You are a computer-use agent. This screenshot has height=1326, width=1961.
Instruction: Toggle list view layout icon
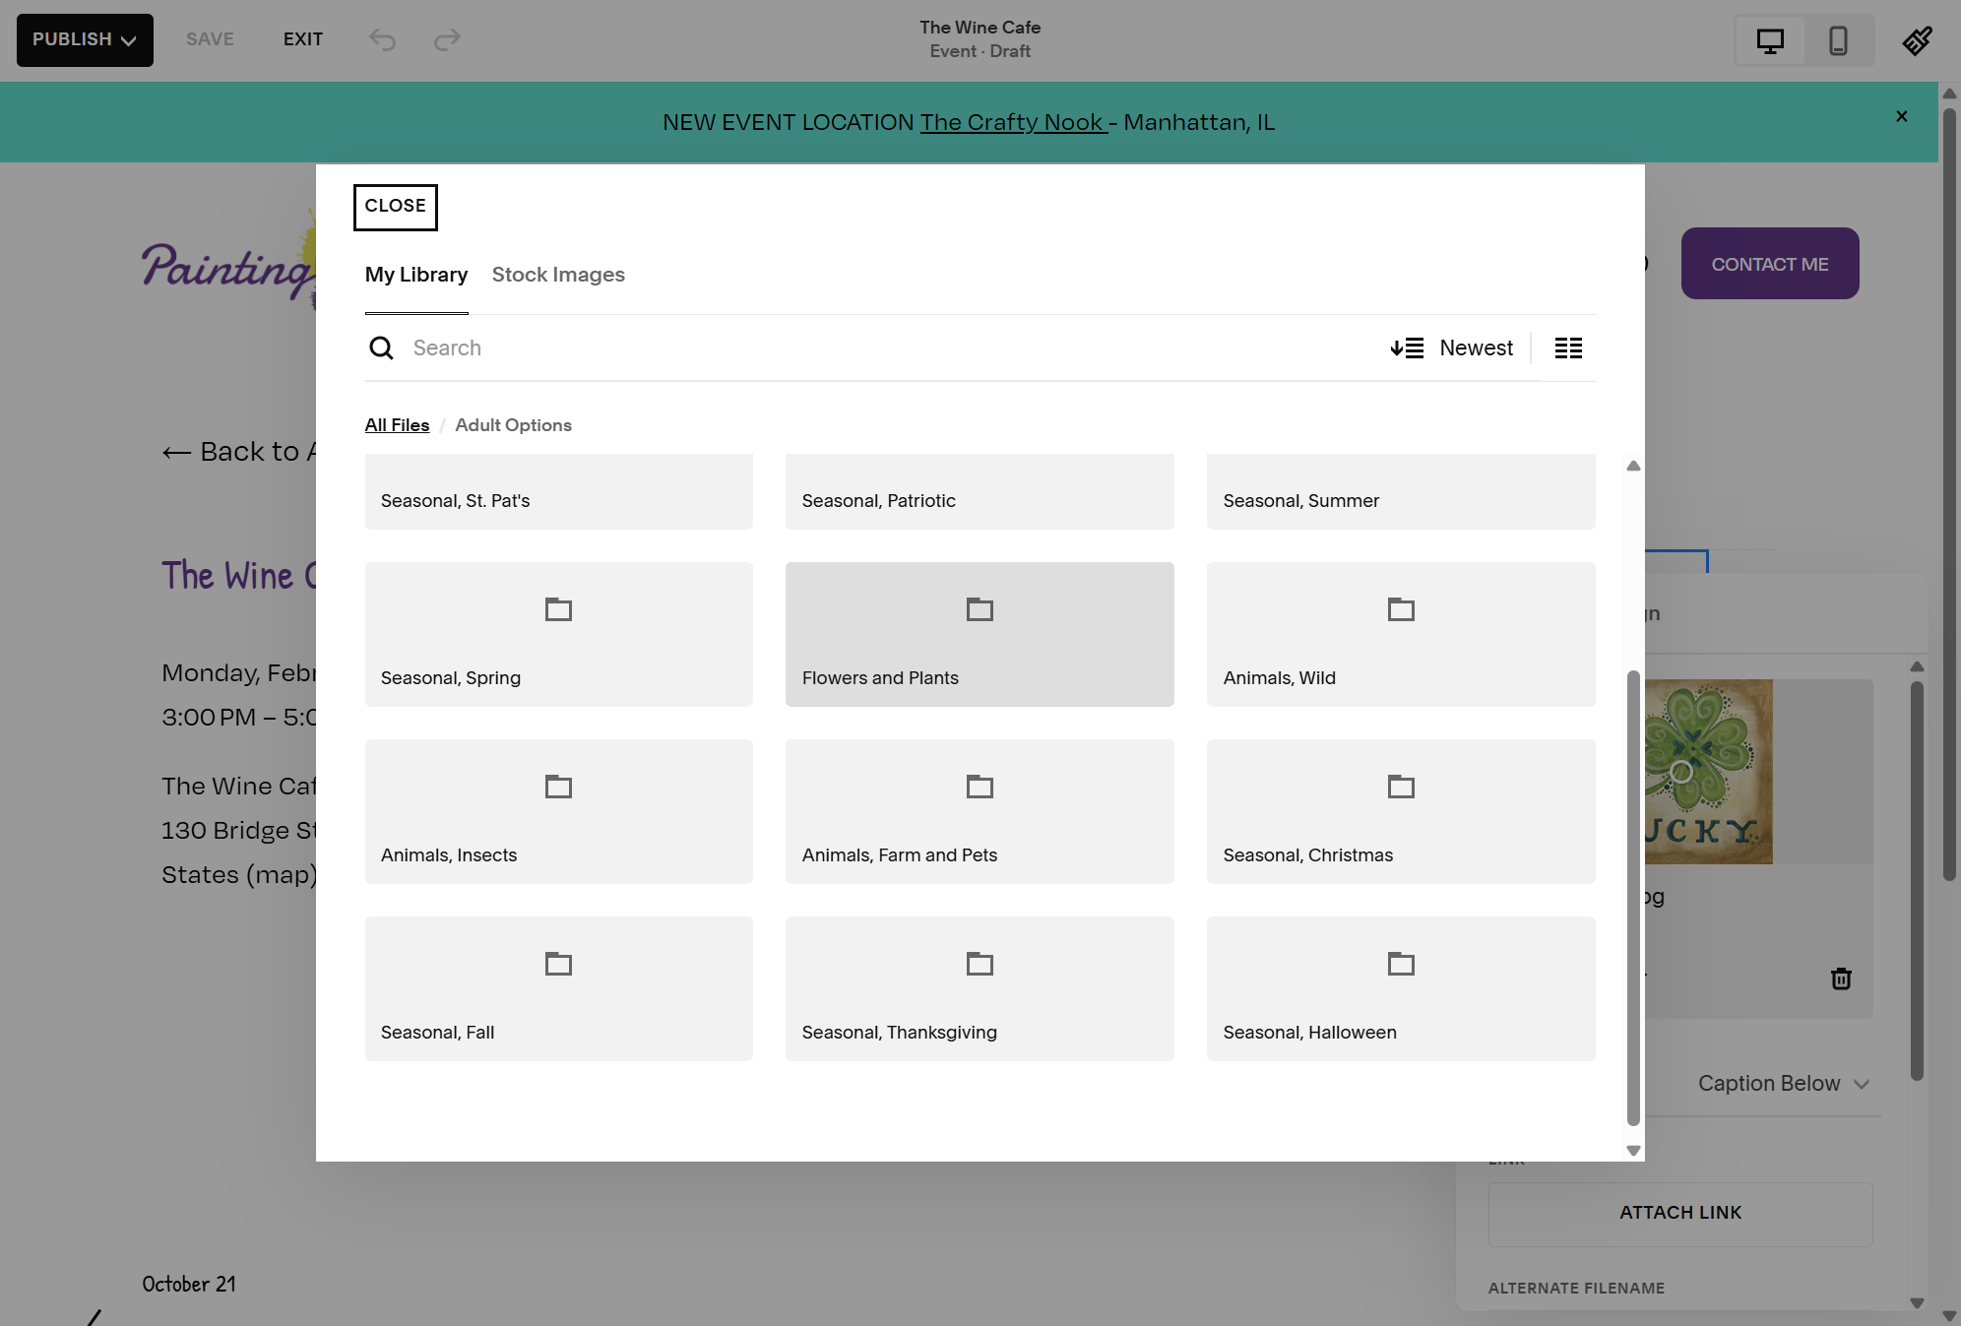1568,347
